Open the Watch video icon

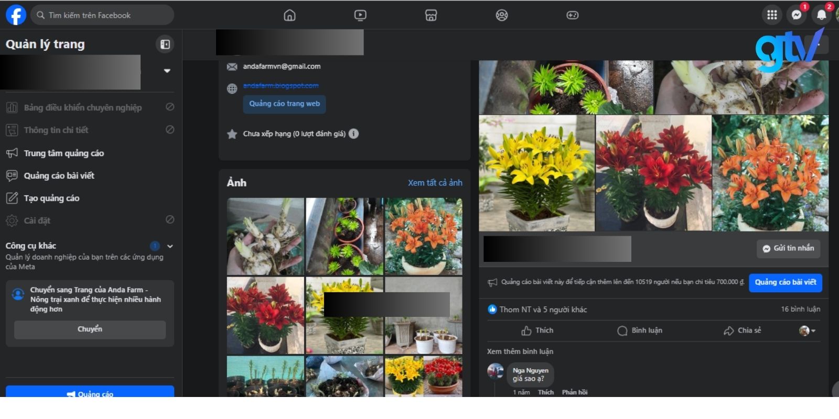click(360, 15)
